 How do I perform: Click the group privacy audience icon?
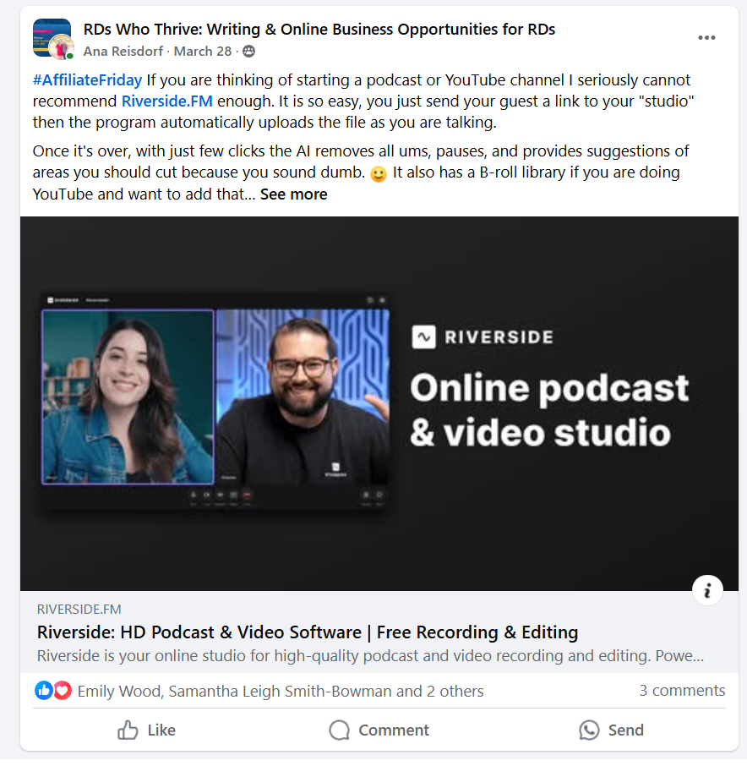click(249, 52)
